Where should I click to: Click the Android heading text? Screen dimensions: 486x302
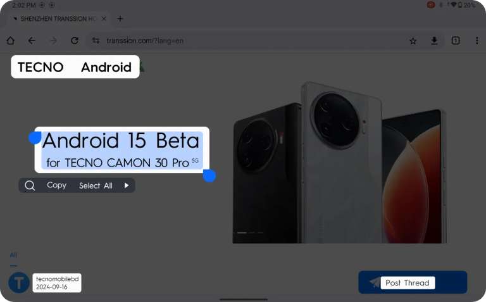(x=106, y=67)
